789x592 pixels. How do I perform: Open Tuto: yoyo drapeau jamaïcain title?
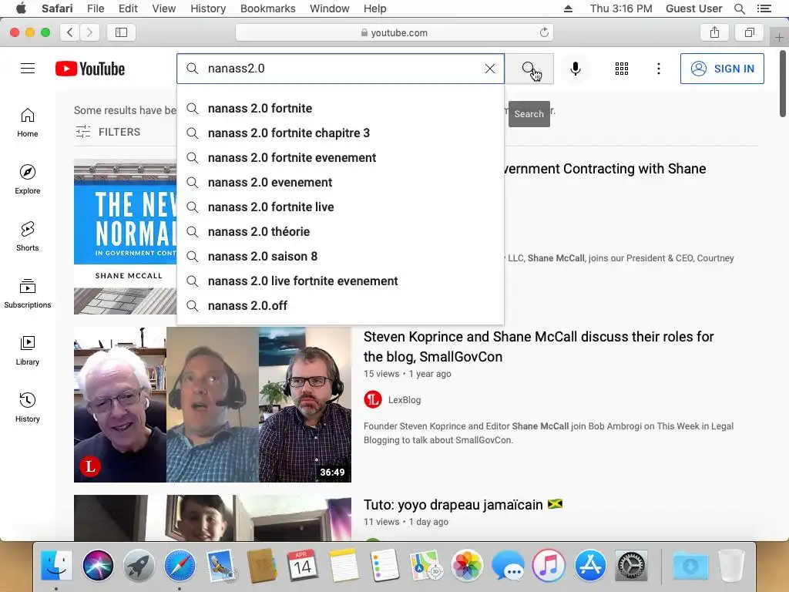click(463, 504)
